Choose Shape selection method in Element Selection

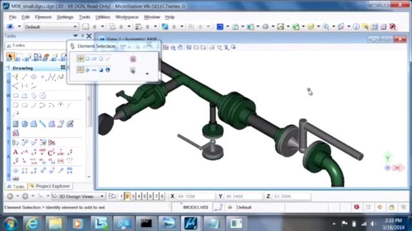click(95, 58)
